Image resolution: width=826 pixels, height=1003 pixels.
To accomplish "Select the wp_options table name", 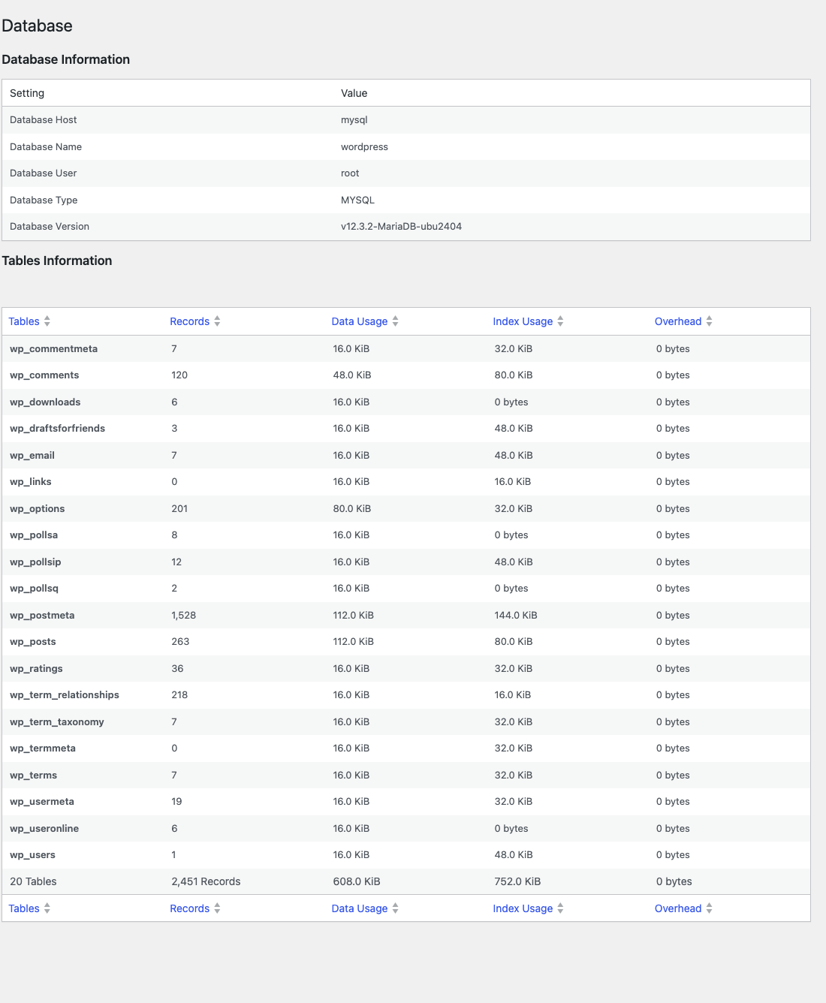I will coord(38,508).
